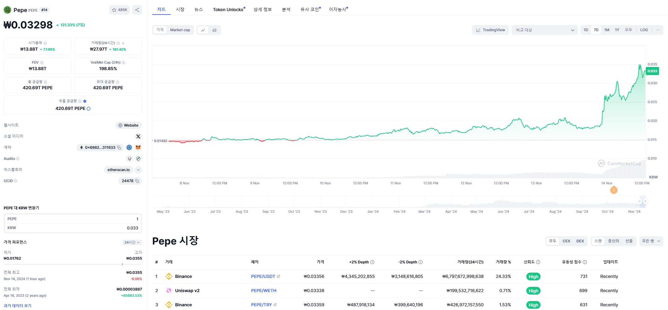Open the Token Unlocks tab
This screenshot has height=310, width=668.
click(x=228, y=10)
